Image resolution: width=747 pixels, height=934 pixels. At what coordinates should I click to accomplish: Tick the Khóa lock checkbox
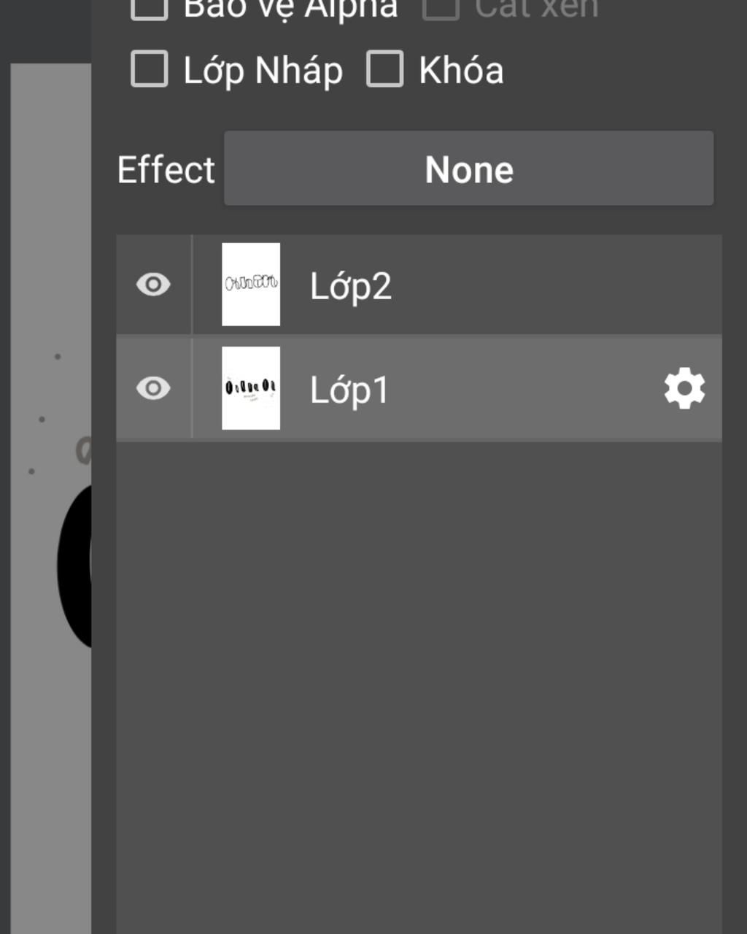click(x=384, y=69)
